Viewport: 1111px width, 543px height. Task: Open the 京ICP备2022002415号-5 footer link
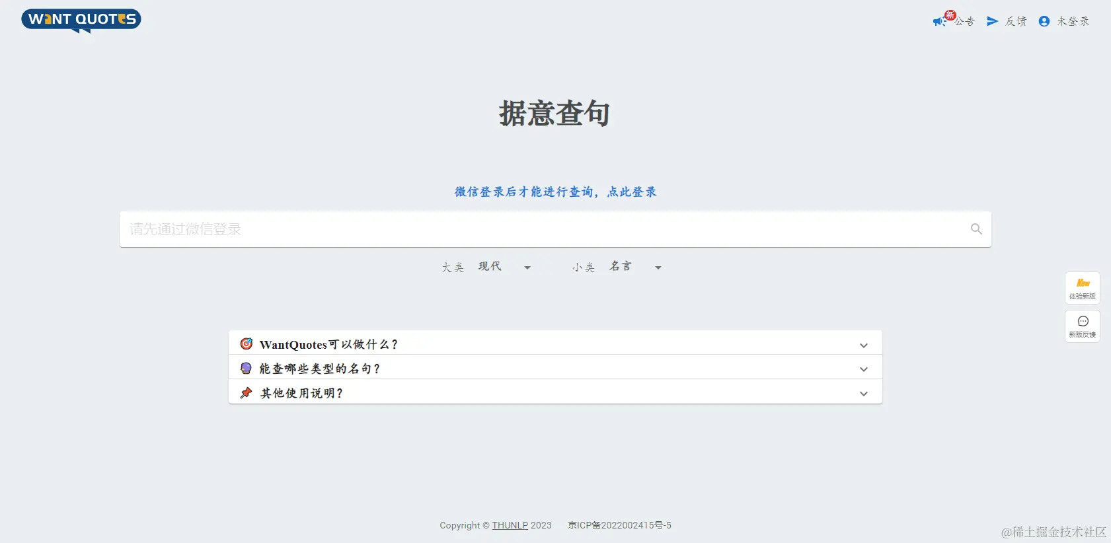coord(619,525)
